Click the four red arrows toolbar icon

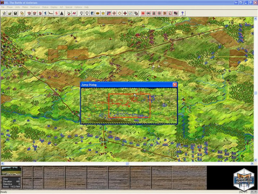(125, 13)
